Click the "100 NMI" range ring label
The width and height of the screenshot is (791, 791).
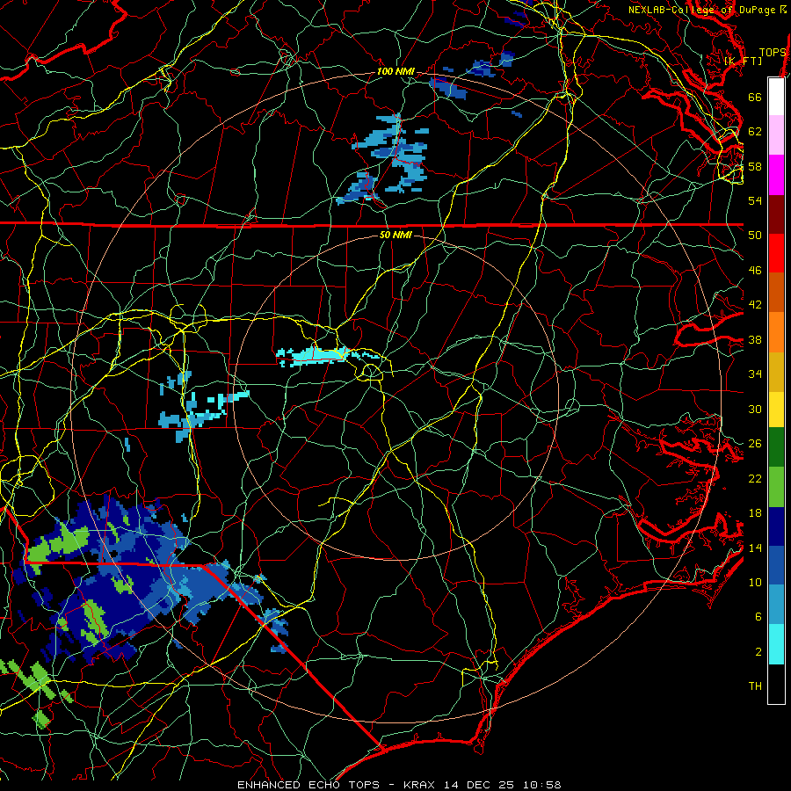click(395, 72)
